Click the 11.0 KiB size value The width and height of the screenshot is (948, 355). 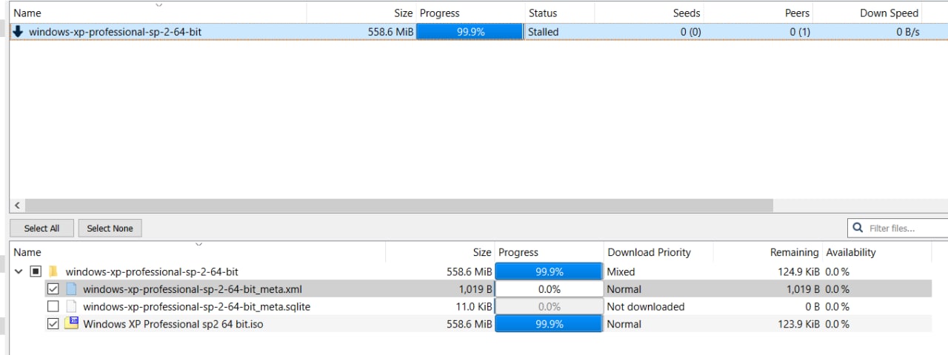pos(473,306)
